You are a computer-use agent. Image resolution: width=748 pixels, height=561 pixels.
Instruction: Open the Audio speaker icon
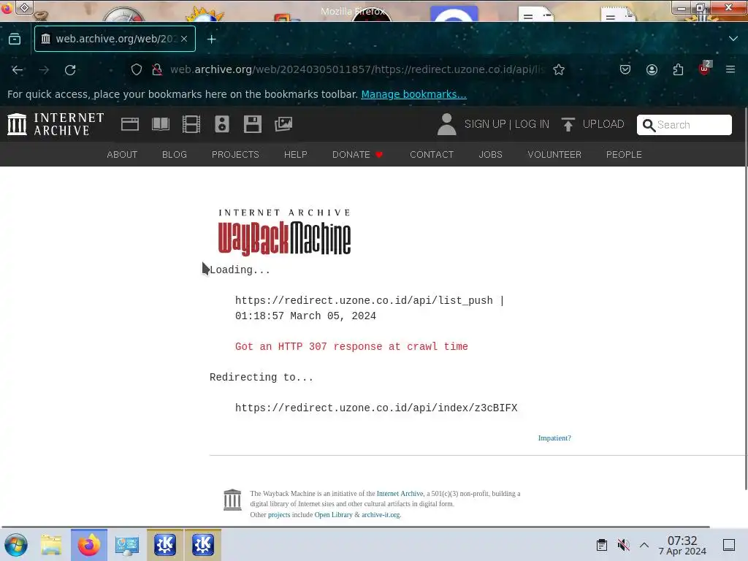[x=222, y=124]
